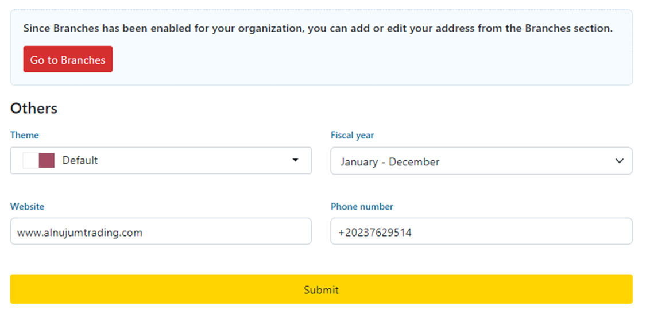Click the white theme color swatch

[x=30, y=161]
